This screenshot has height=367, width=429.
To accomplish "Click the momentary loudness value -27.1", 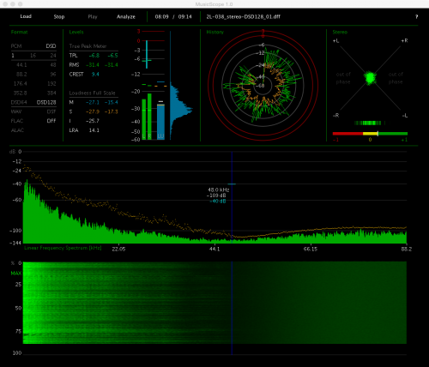I will [93, 102].
